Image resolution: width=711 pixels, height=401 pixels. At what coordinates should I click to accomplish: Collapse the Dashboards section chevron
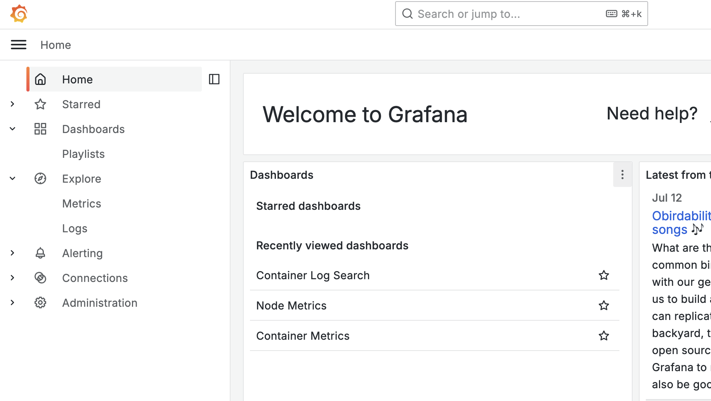tap(12, 129)
